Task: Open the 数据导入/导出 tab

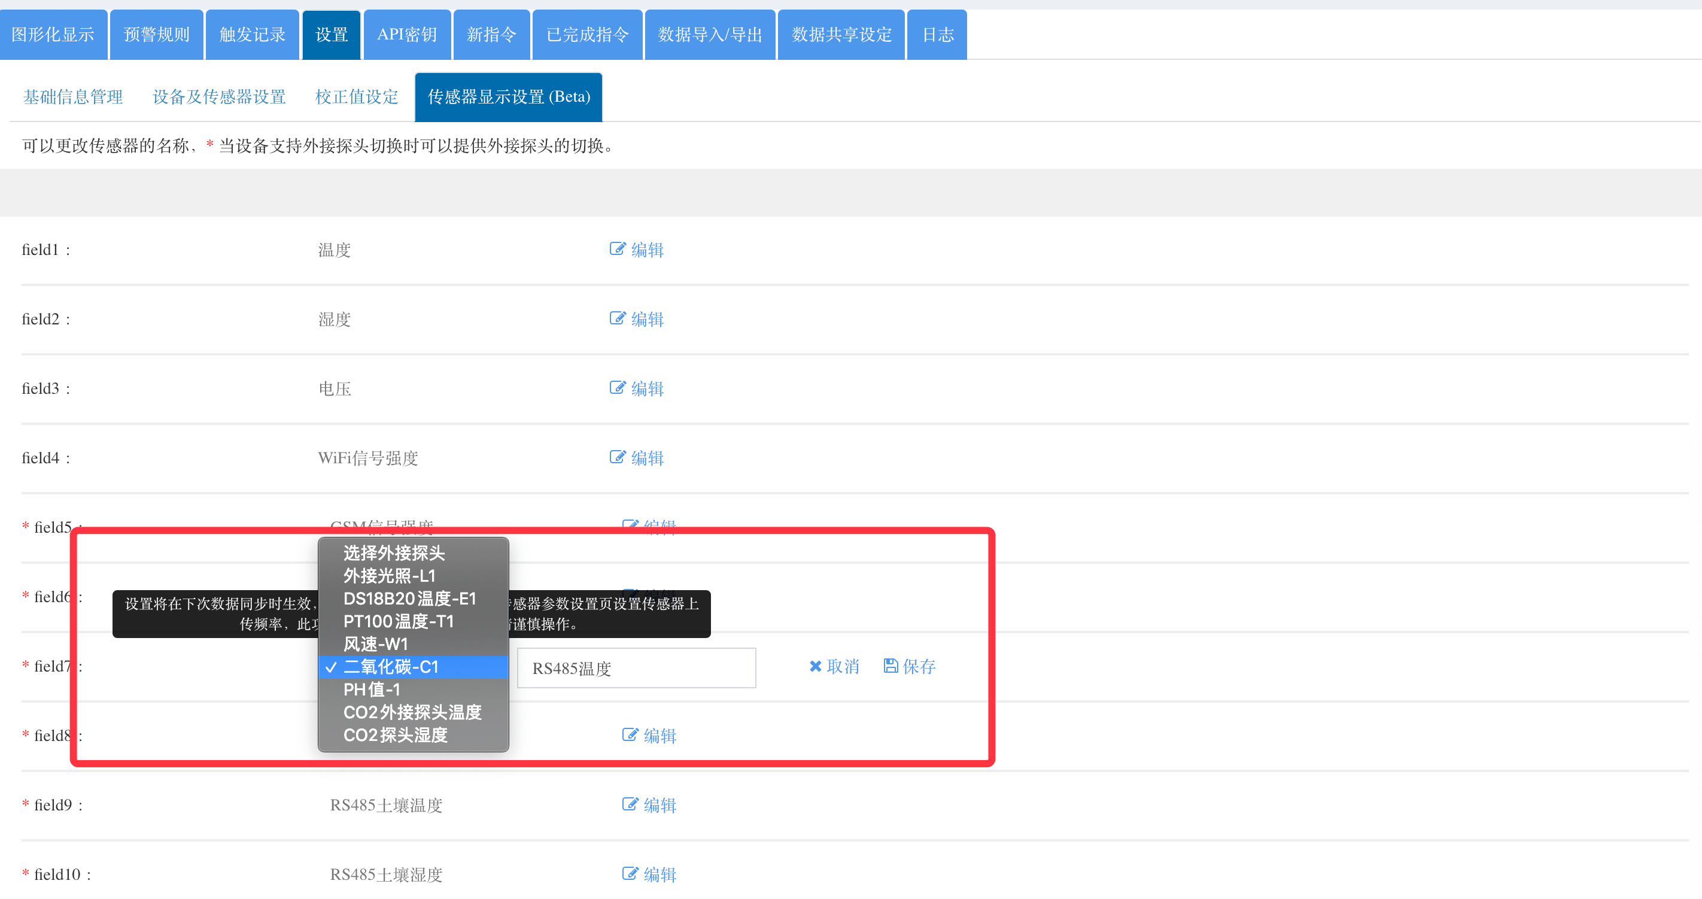Action: (x=710, y=34)
